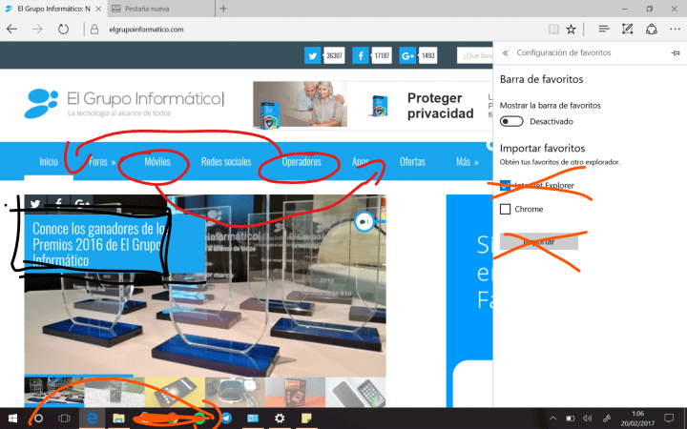This screenshot has height=429, width=687.
Task: Click Twitter share icon above article
Action: pyautogui.click(x=35, y=204)
